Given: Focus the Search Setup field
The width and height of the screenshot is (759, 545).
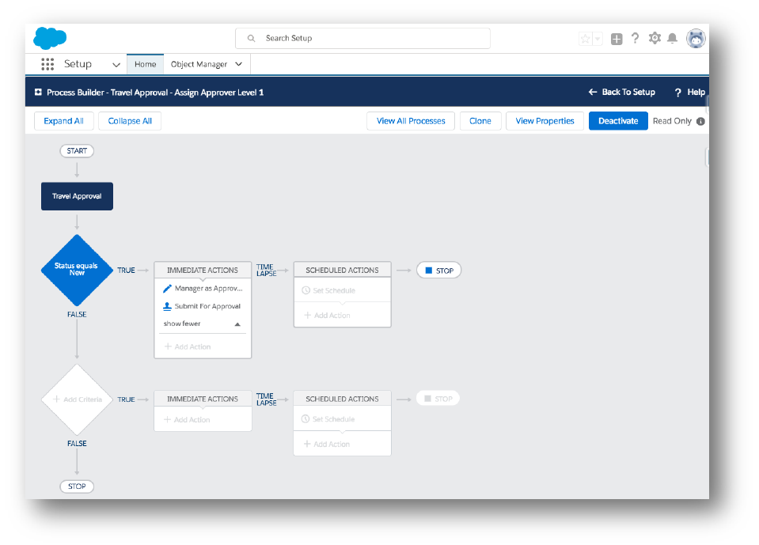Looking at the screenshot, I should [362, 38].
